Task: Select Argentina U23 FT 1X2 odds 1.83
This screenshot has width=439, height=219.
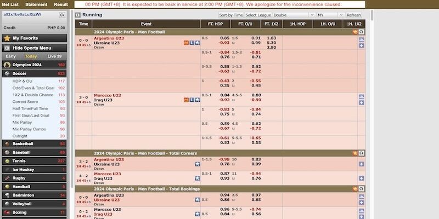Action: point(271,38)
